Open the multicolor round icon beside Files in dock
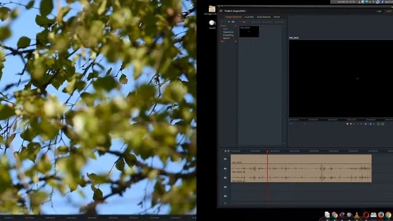 point(334,215)
